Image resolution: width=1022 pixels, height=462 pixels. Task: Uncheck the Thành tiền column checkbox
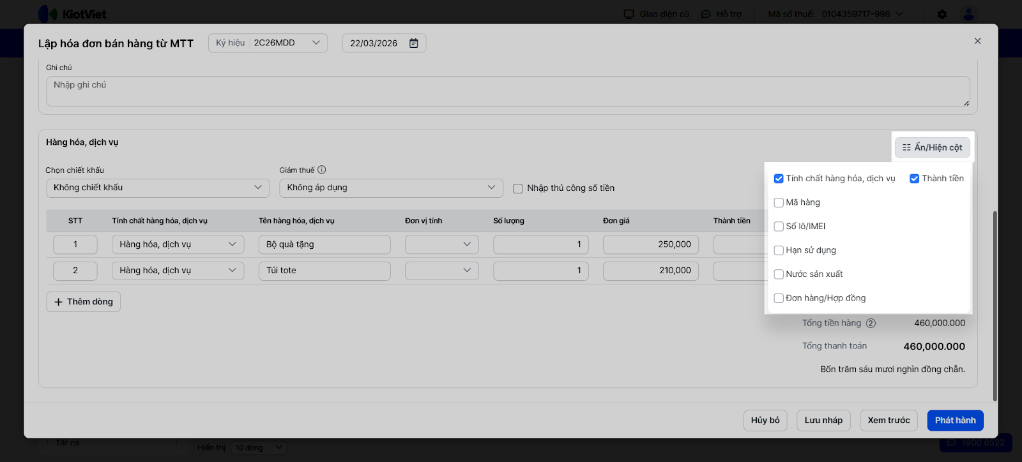915,179
